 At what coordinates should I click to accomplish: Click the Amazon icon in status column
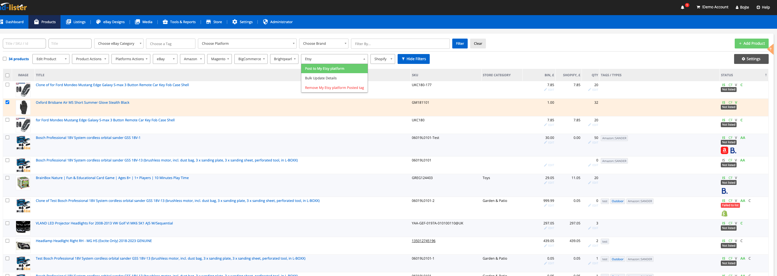[x=724, y=150]
